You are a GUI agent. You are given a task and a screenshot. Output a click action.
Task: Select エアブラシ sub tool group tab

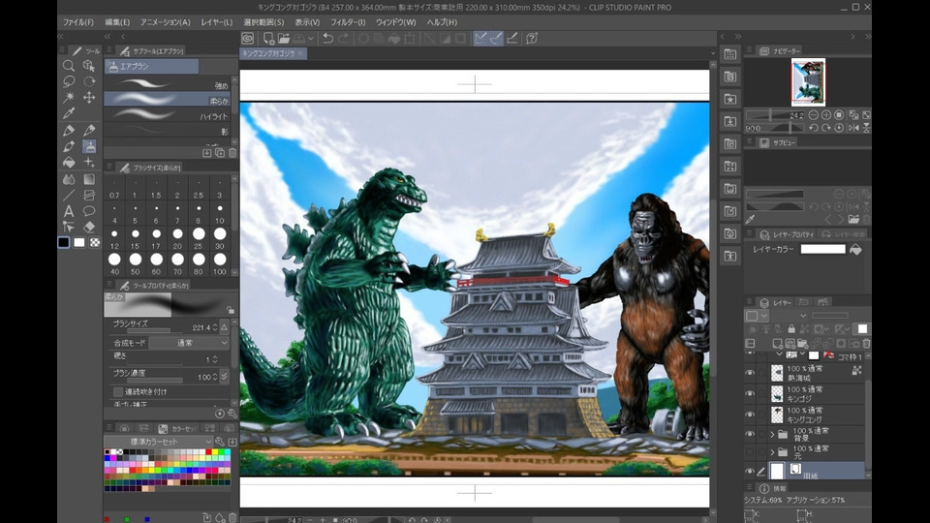coord(152,67)
